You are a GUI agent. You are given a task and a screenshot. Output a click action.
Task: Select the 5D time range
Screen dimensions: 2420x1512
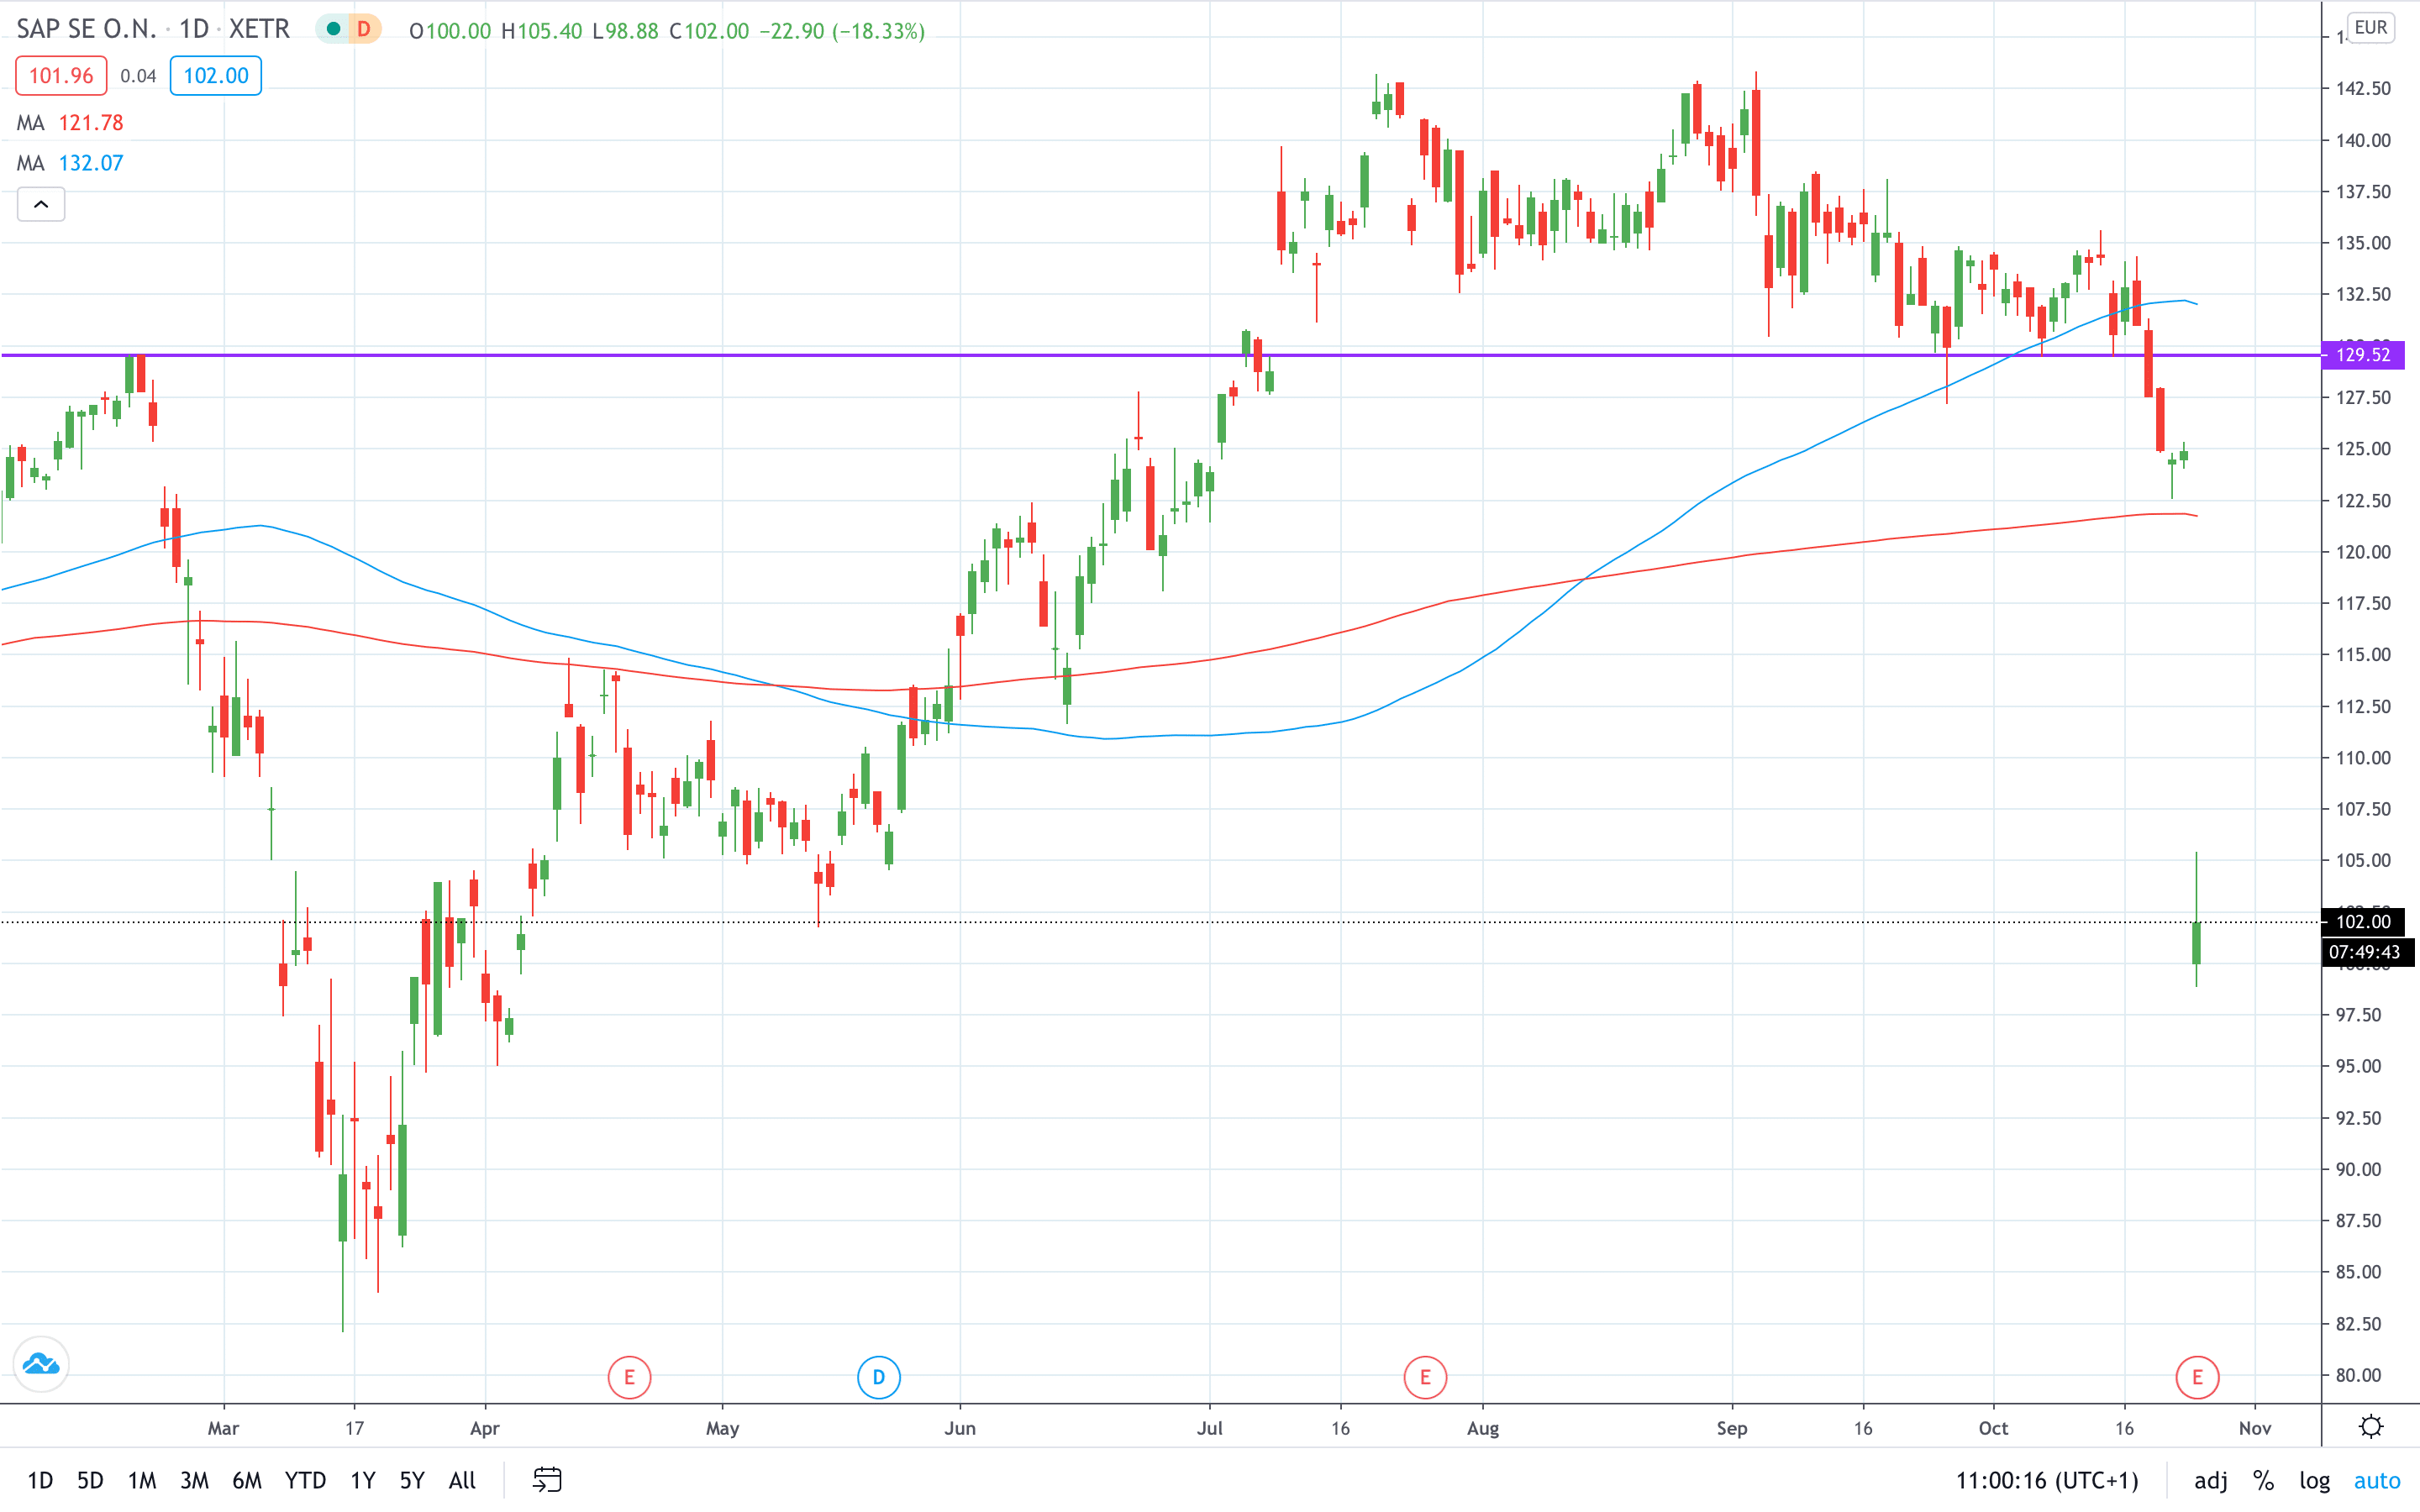(90, 1480)
